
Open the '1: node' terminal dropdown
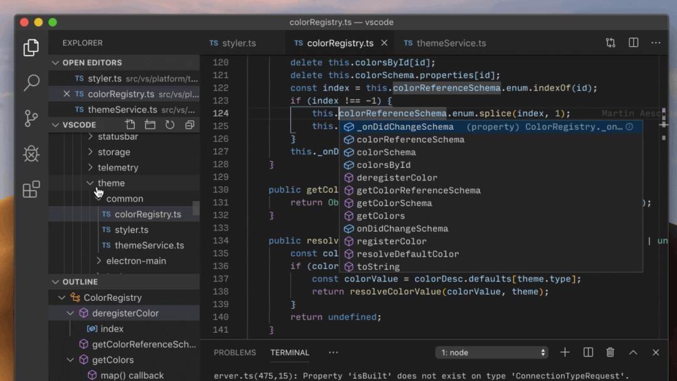click(491, 352)
